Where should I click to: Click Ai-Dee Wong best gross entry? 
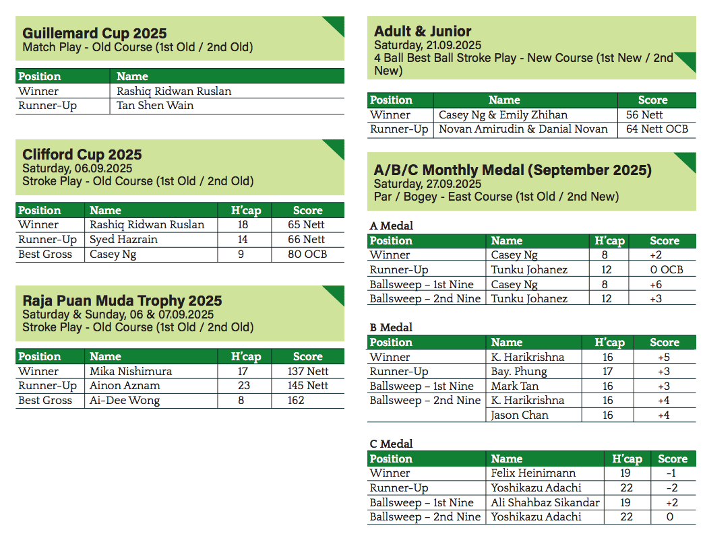click(x=125, y=400)
